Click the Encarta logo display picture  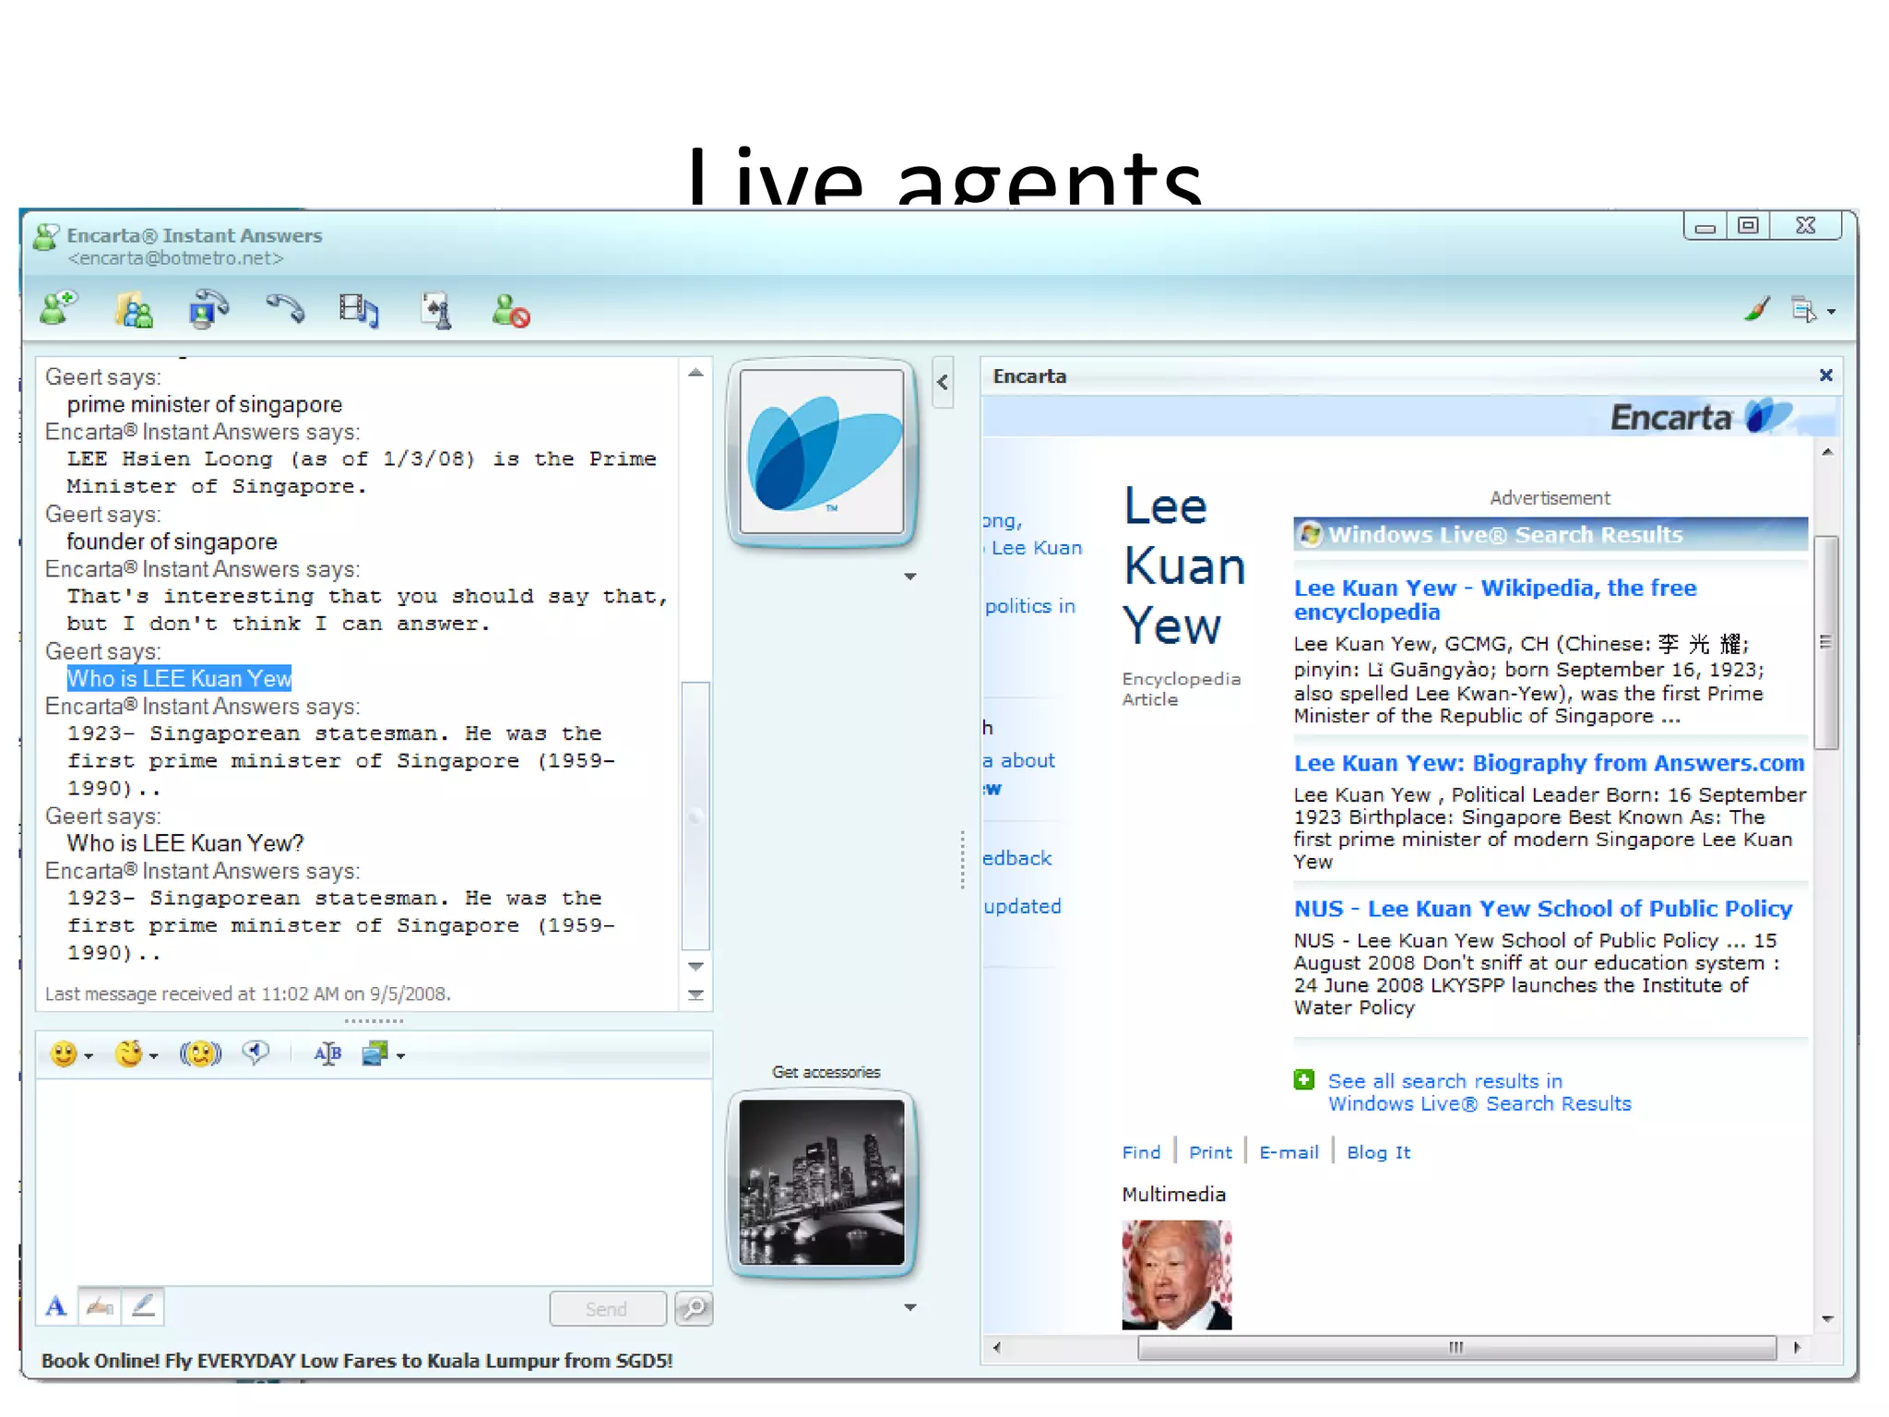coord(822,452)
